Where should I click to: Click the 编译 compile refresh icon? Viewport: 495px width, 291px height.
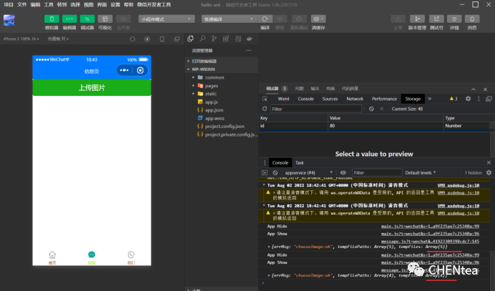(265, 19)
